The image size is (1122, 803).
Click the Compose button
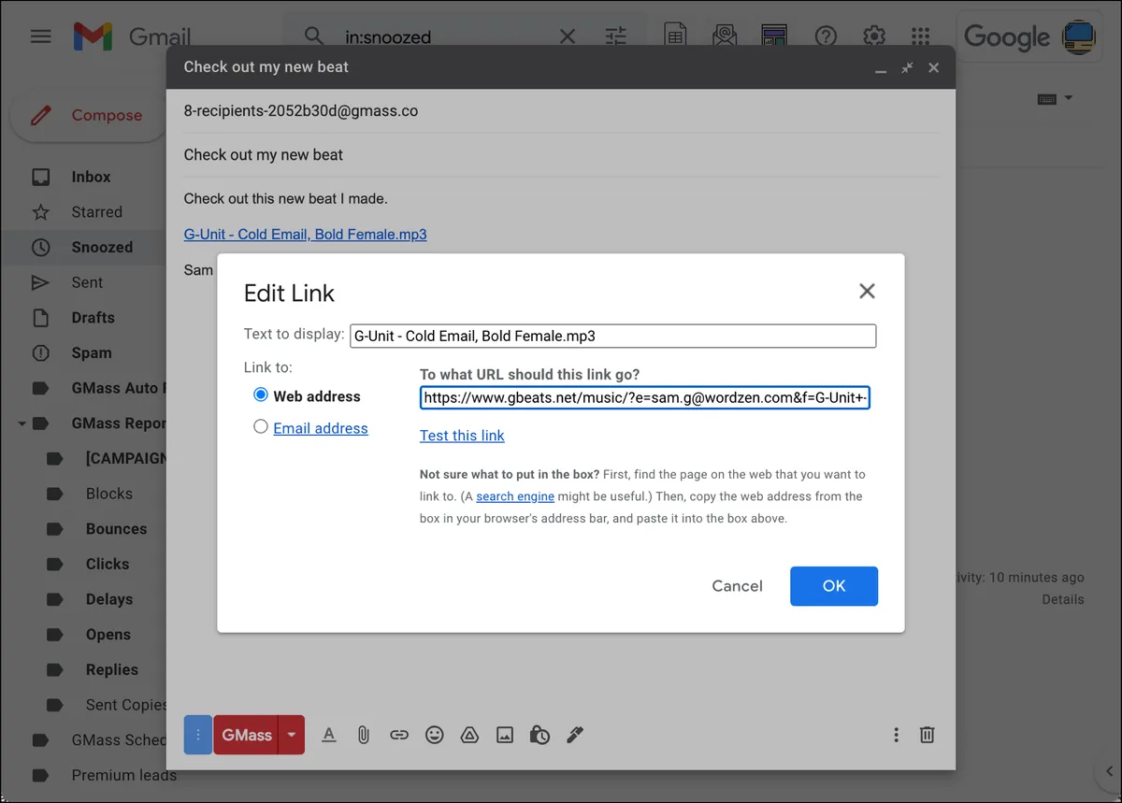89,116
